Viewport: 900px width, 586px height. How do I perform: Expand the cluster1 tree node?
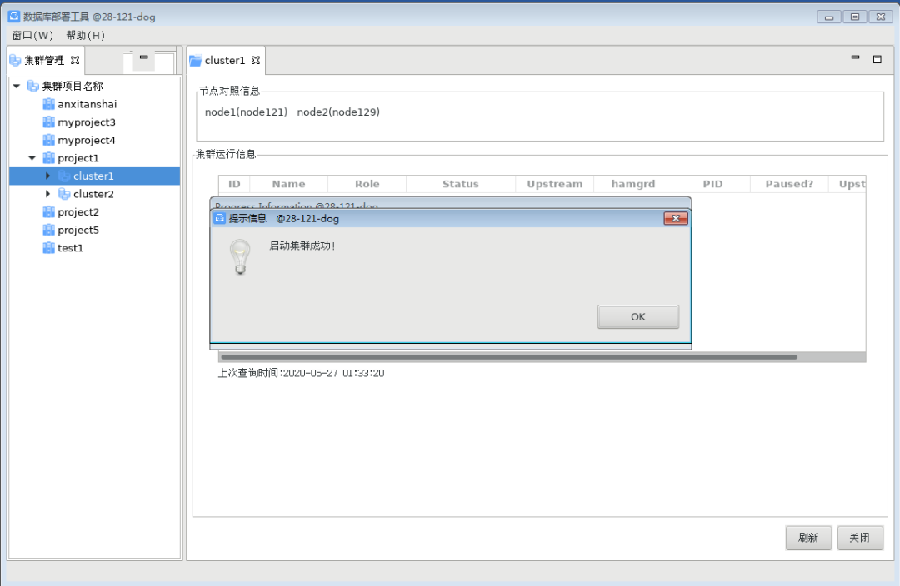pyautogui.click(x=47, y=176)
